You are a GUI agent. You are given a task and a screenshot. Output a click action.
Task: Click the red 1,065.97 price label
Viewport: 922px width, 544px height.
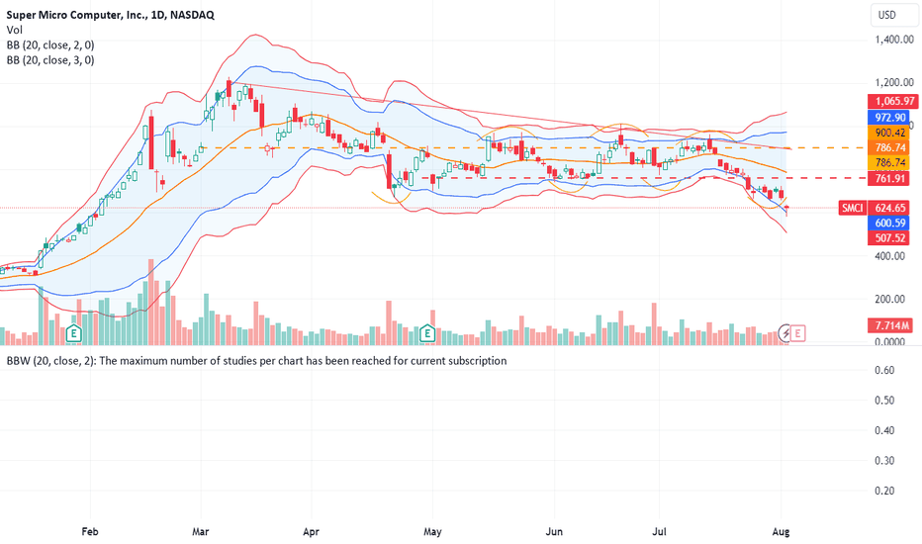pyautogui.click(x=894, y=101)
